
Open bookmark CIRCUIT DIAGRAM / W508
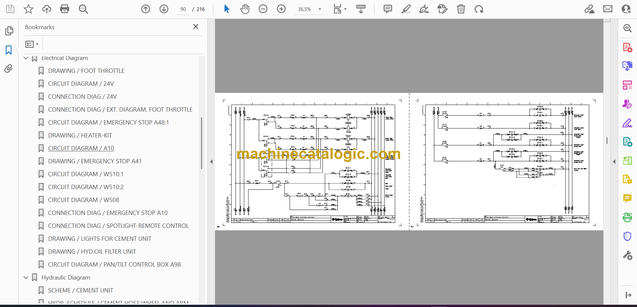pos(84,200)
